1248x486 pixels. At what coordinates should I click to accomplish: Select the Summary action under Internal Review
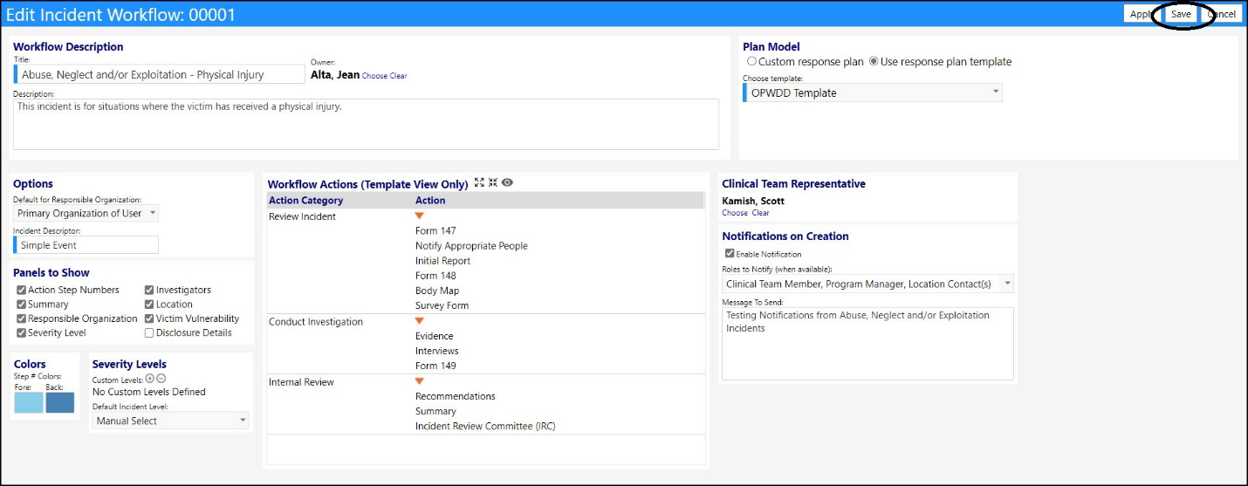point(436,411)
